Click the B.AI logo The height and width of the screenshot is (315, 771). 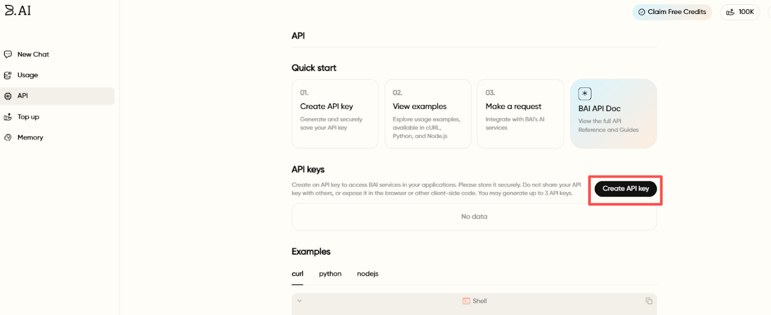coord(18,10)
